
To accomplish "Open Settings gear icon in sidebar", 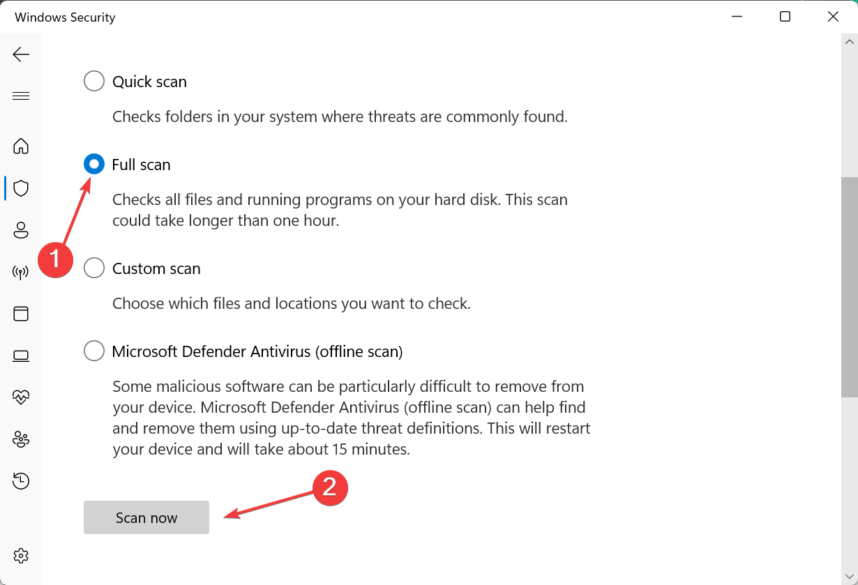I will [21, 556].
